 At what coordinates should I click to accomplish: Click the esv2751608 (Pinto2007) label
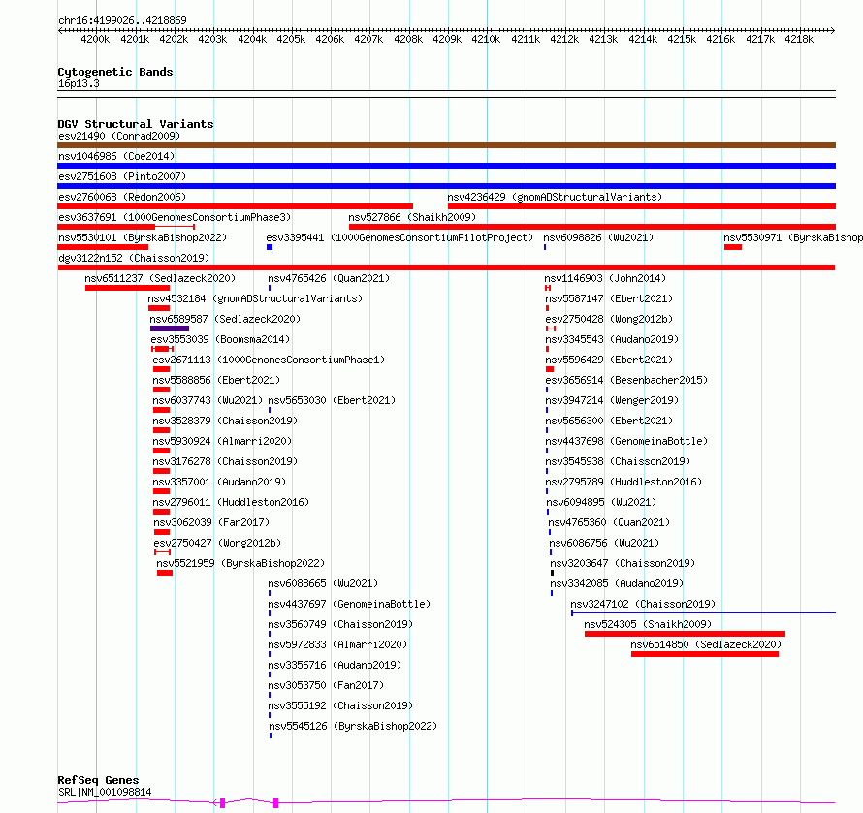[122, 176]
